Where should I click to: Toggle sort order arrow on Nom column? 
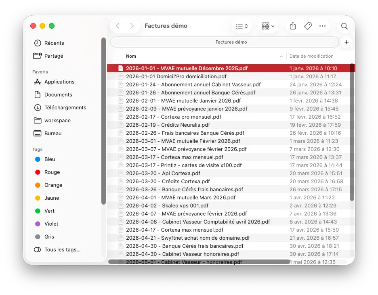click(281, 56)
